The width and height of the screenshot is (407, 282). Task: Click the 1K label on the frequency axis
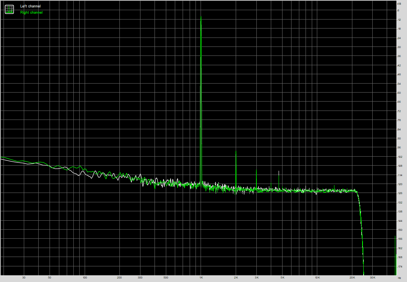(201, 278)
